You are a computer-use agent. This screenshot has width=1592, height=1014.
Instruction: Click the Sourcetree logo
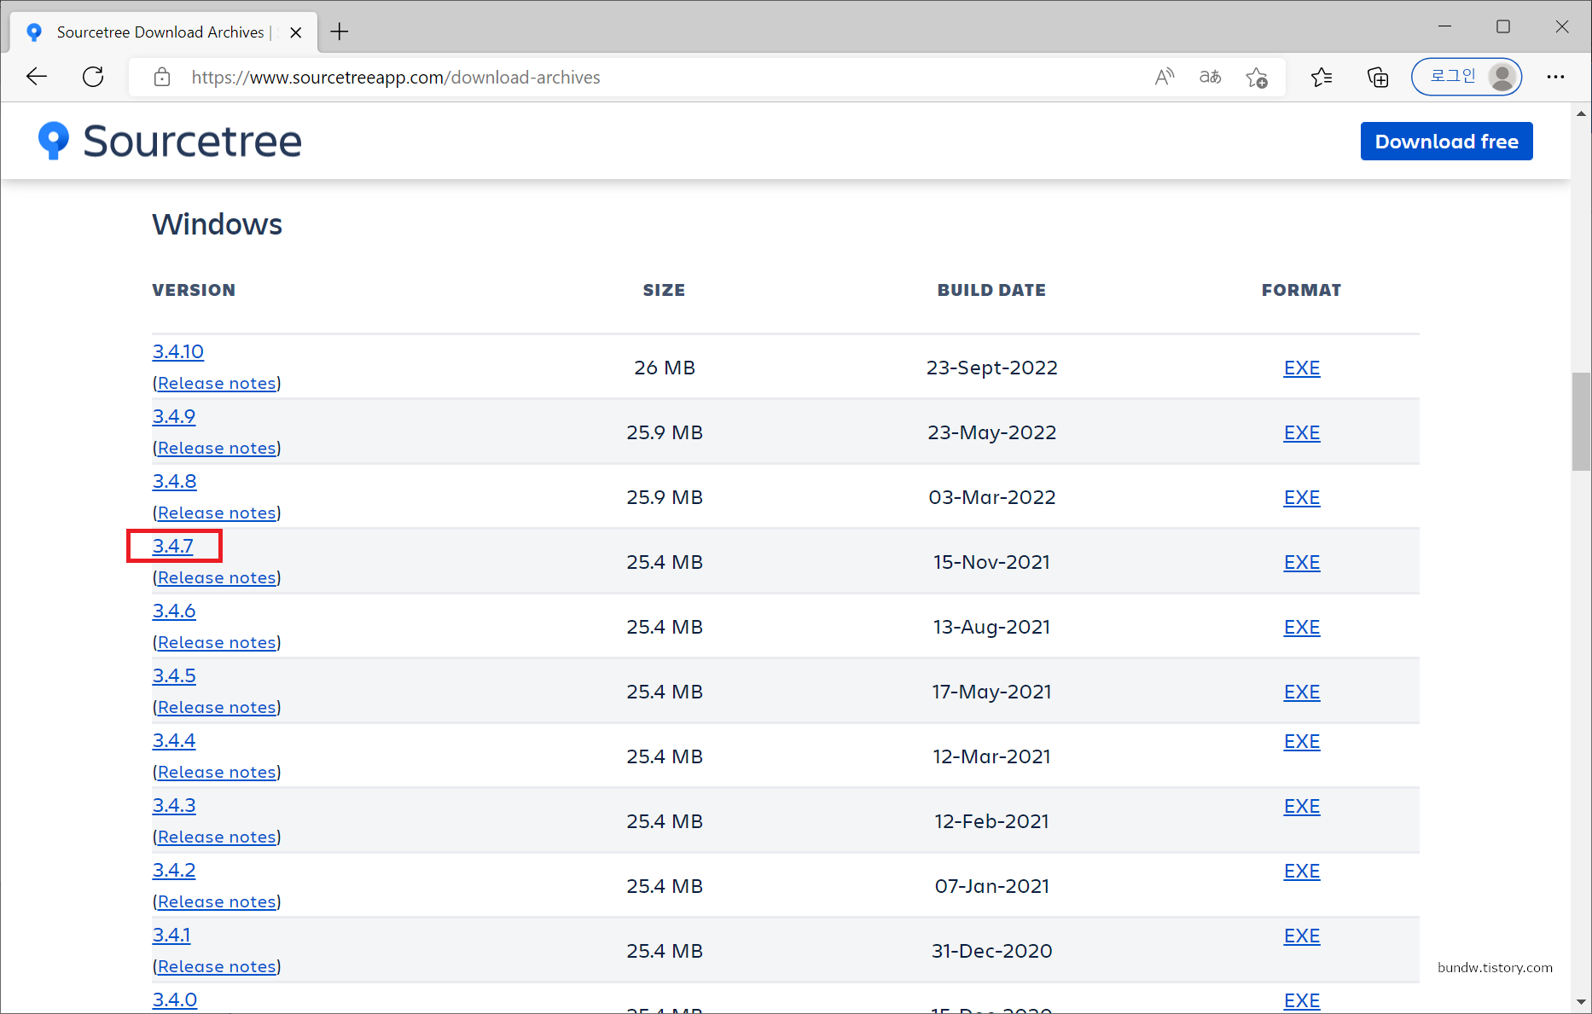click(170, 141)
